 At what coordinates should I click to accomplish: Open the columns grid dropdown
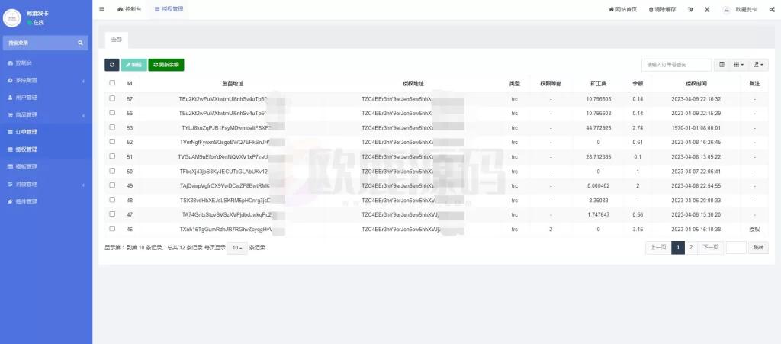click(738, 65)
